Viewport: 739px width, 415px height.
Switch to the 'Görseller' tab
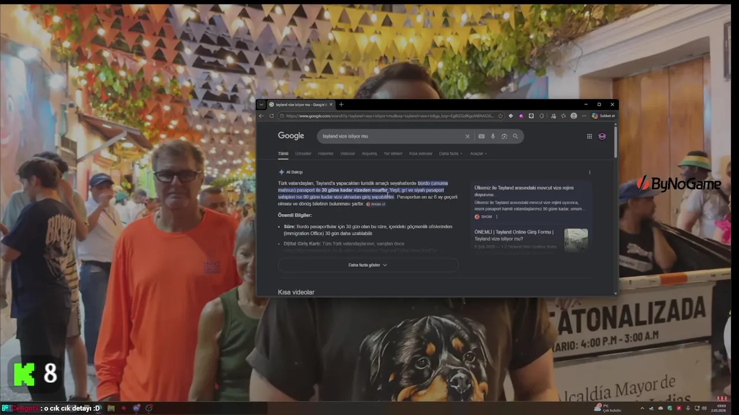303,153
